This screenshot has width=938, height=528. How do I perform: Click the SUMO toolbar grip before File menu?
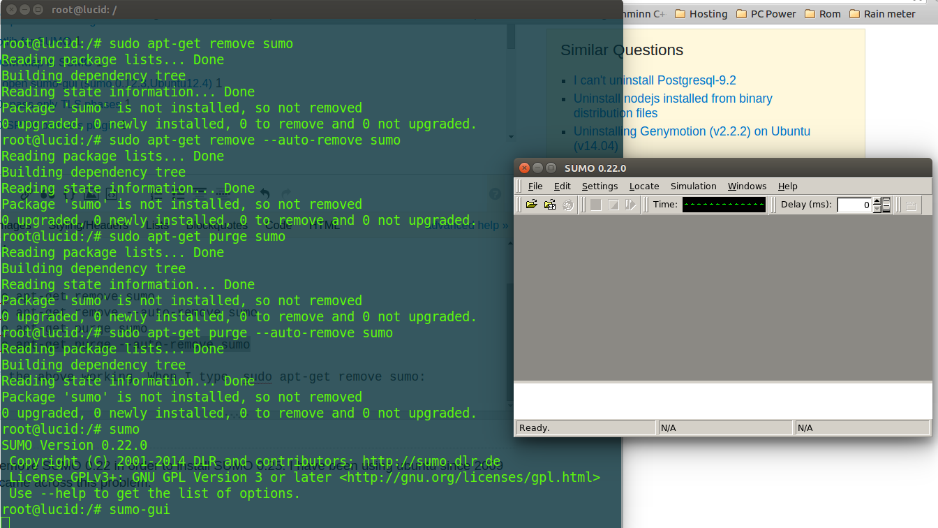click(519, 186)
